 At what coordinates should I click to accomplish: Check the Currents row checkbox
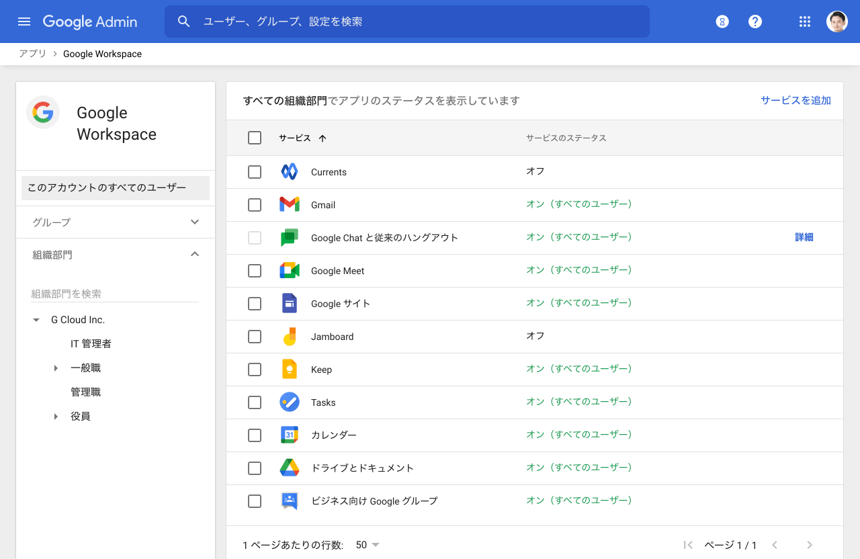[255, 172]
